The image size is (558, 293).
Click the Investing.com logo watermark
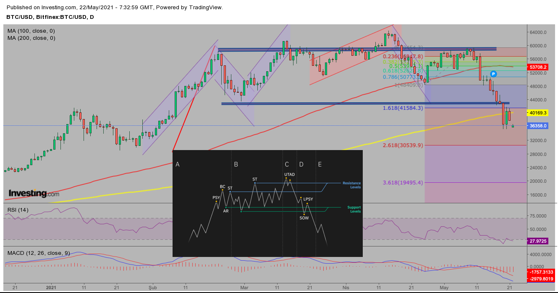[x=34, y=193]
